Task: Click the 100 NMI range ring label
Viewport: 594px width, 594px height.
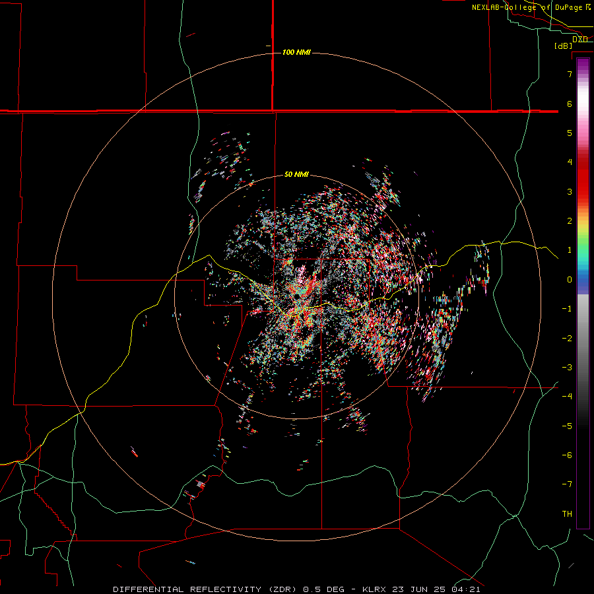Action: click(x=296, y=52)
